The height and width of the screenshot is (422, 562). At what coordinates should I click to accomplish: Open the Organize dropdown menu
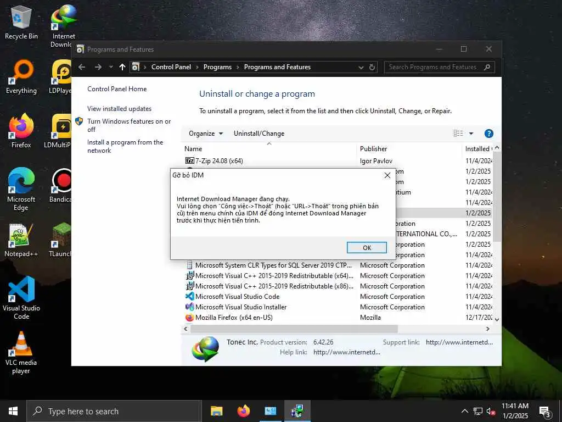pyautogui.click(x=206, y=134)
